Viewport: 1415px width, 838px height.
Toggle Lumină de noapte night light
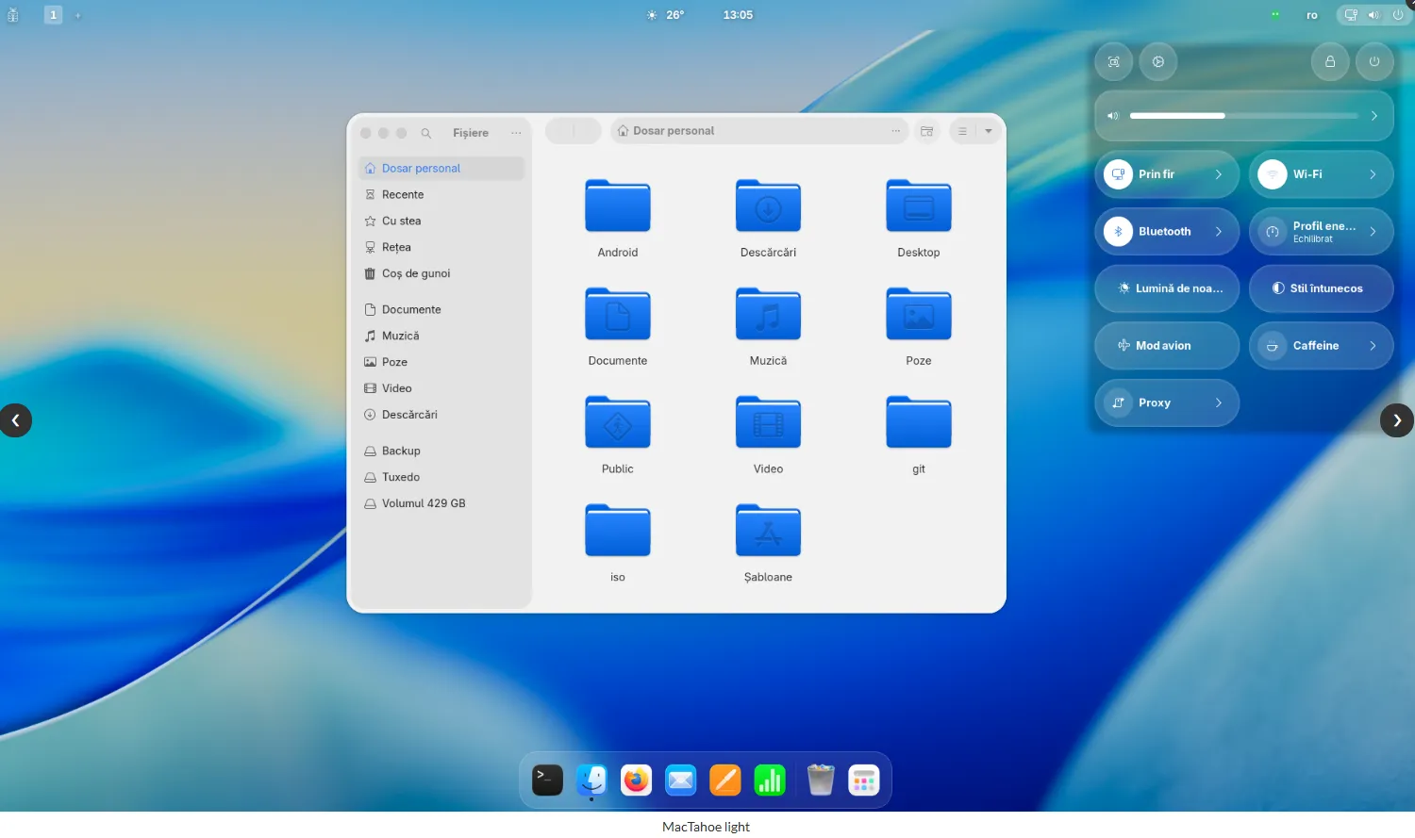(x=1167, y=288)
